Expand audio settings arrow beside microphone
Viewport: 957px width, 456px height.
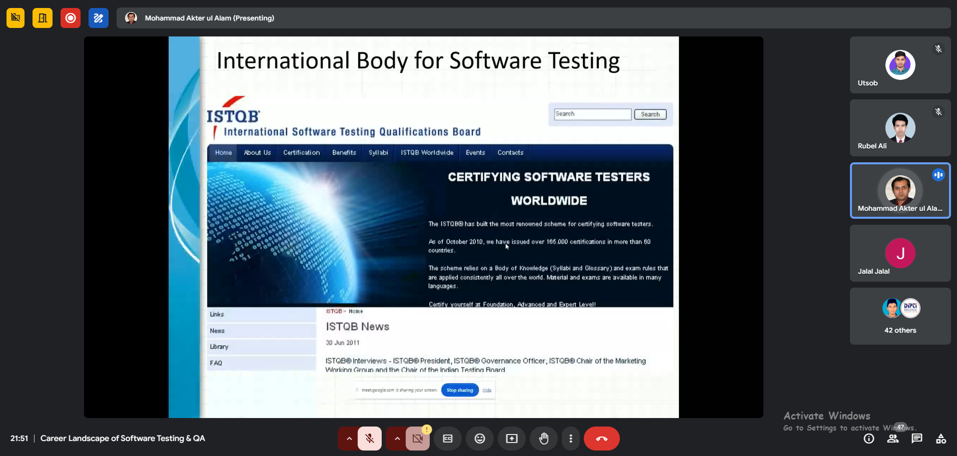tap(349, 439)
